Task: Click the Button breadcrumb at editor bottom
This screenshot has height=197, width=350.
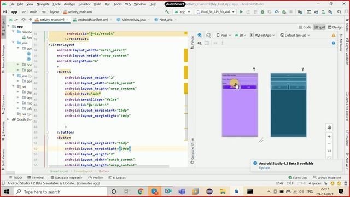Action: pos(103,171)
